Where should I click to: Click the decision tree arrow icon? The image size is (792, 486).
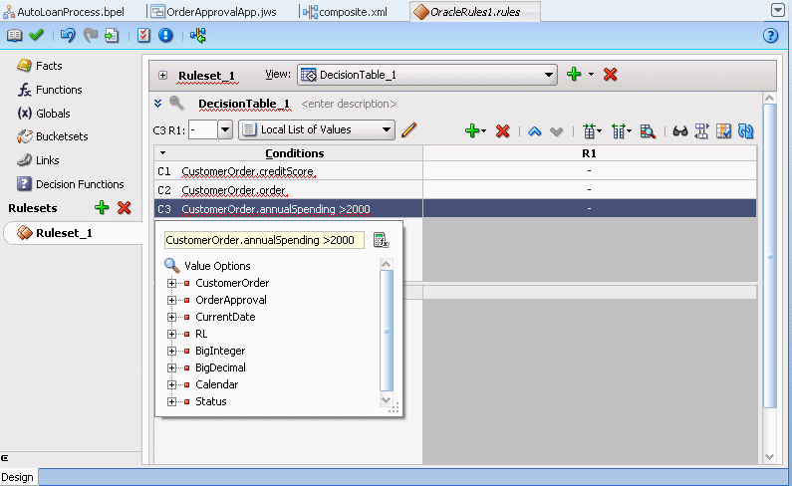click(198, 35)
